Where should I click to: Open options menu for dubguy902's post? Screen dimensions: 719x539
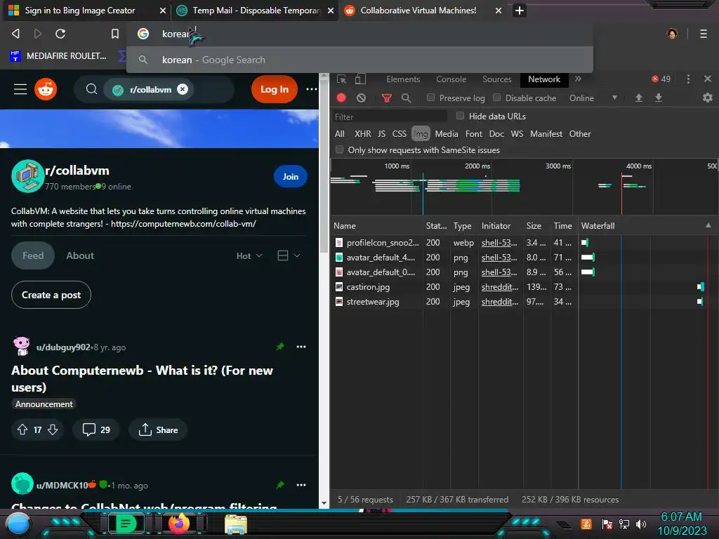coord(301,347)
